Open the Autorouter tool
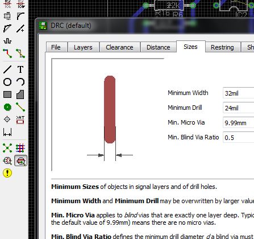254x239 pixels. tap(20, 148)
